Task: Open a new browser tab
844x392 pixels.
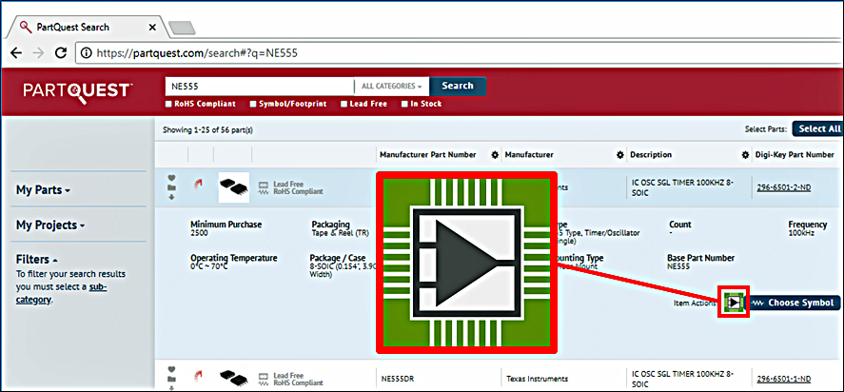Action: [182, 28]
